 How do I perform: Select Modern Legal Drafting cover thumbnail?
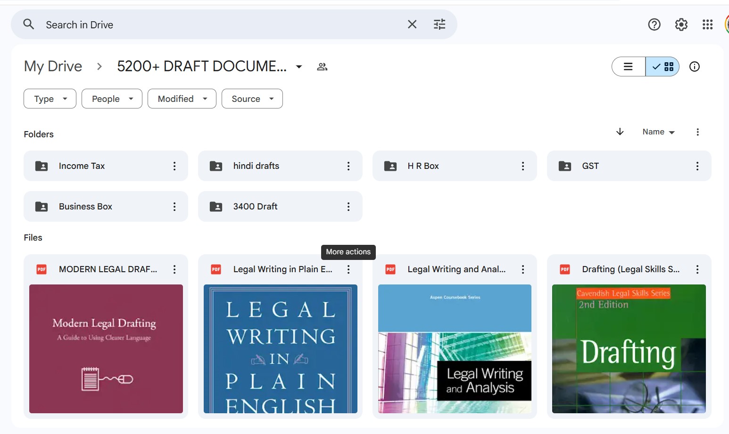pos(106,349)
